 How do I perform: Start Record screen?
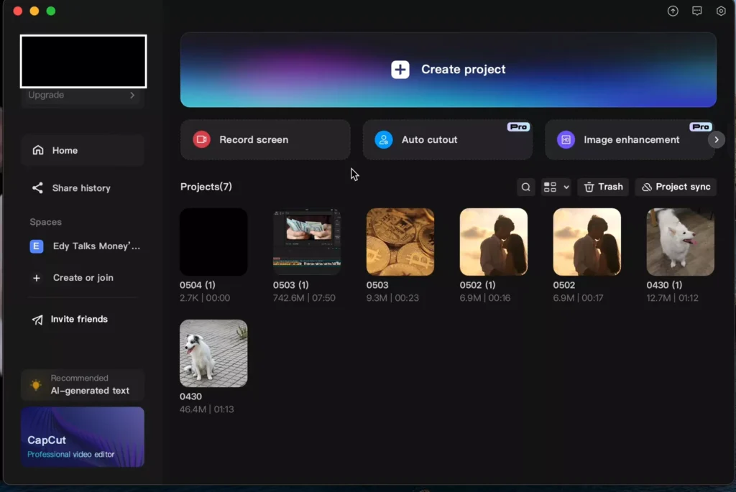click(265, 139)
